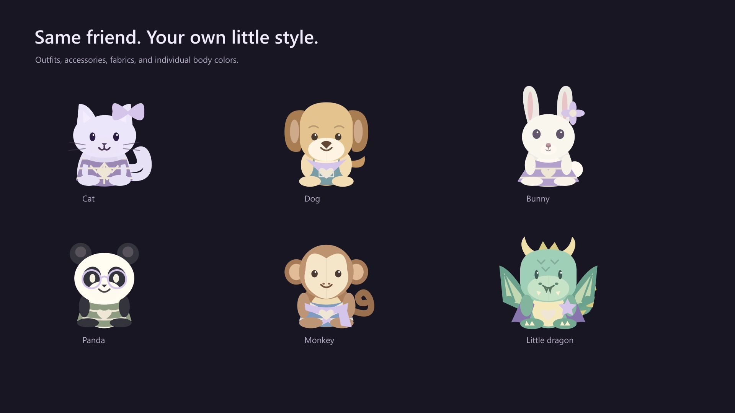
Task: Click the subtitle about outfits and accessories
Action: [x=137, y=60]
